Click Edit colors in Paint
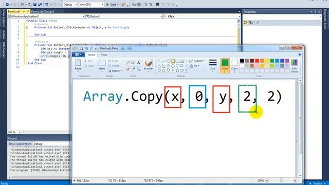Screen dimensions: 329x185 [294, 66]
